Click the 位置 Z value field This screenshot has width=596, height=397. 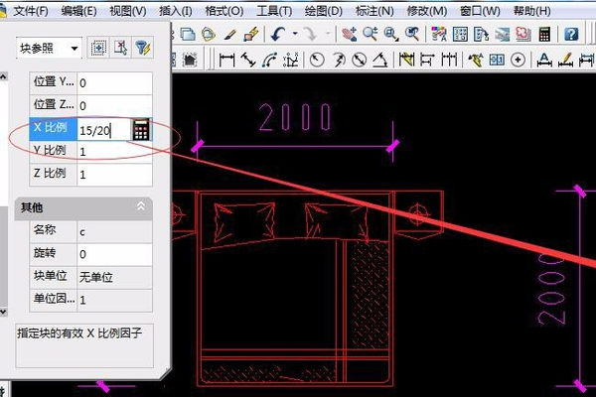(x=114, y=105)
